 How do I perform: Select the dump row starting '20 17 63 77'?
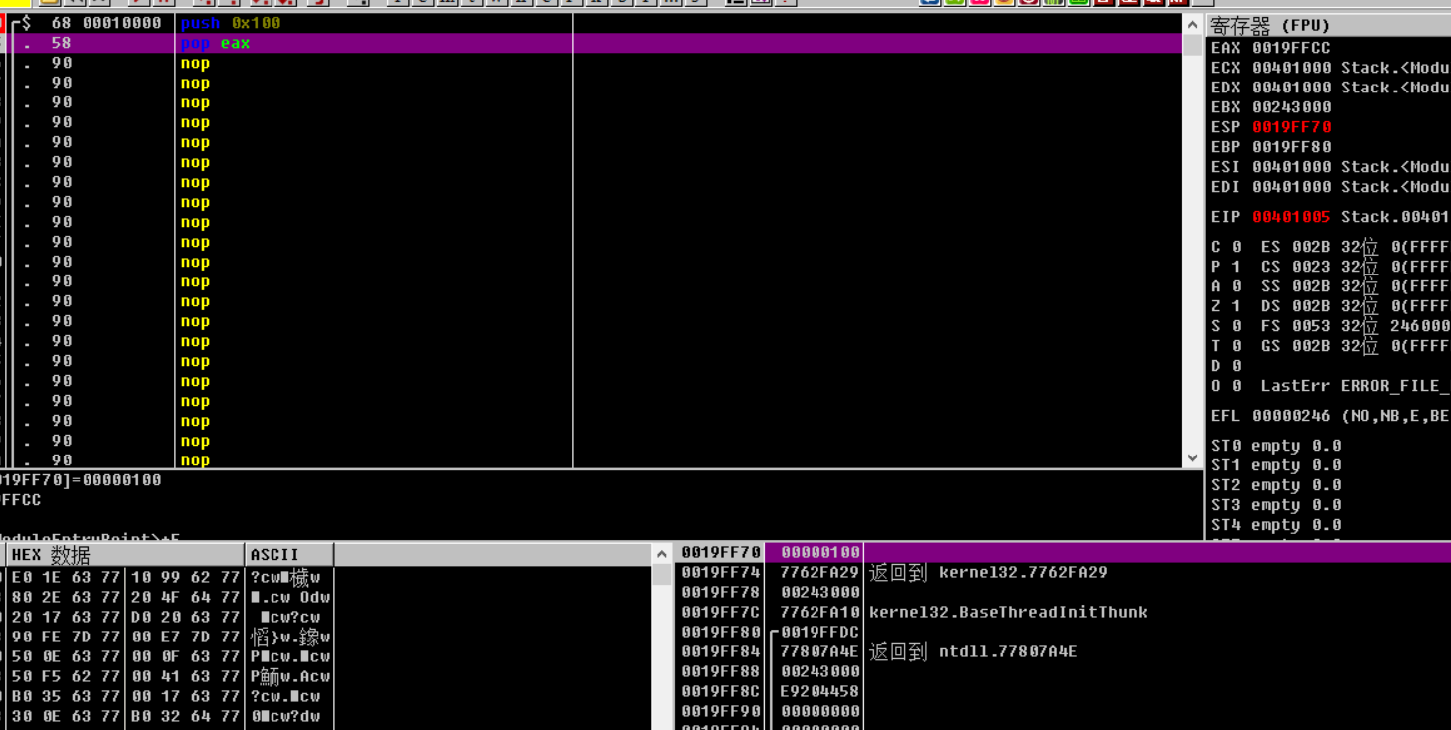[x=169, y=617]
